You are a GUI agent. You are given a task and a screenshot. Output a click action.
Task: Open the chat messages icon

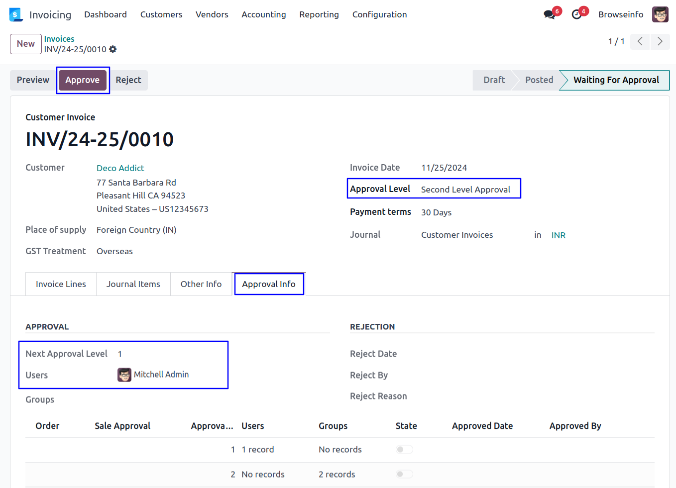pyautogui.click(x=550, y=14)
